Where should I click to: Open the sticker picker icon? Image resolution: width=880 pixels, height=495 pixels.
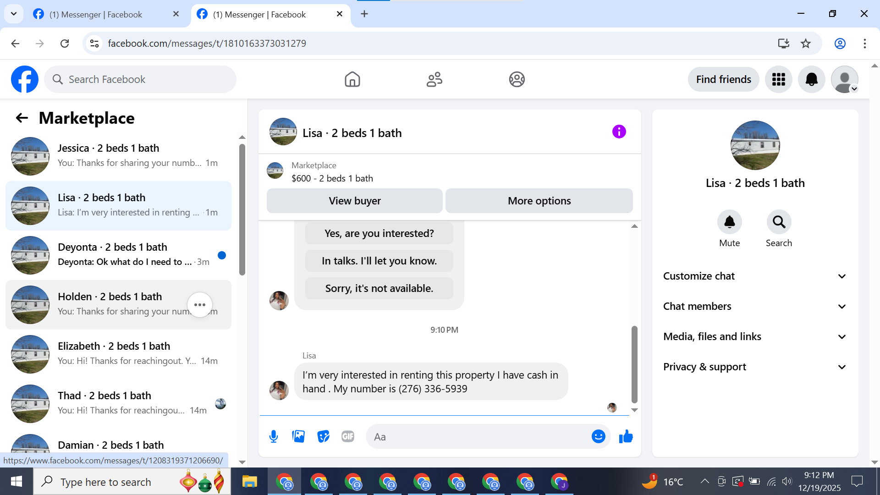323,436
